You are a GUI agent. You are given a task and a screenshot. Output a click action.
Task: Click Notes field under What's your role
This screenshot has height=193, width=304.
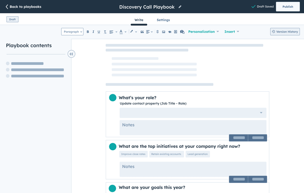point(193,127)
